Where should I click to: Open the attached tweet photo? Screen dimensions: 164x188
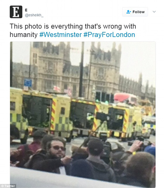click(x=83, y=114)
